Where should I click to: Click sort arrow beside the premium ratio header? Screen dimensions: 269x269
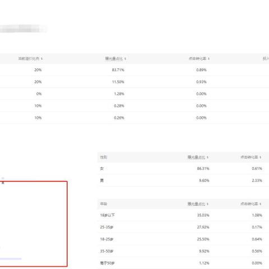41,59
